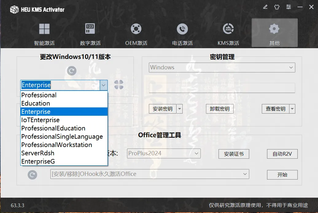318x213 pixels.
Task: Close the HEU KMS Activator window
Action: (311, 7)
